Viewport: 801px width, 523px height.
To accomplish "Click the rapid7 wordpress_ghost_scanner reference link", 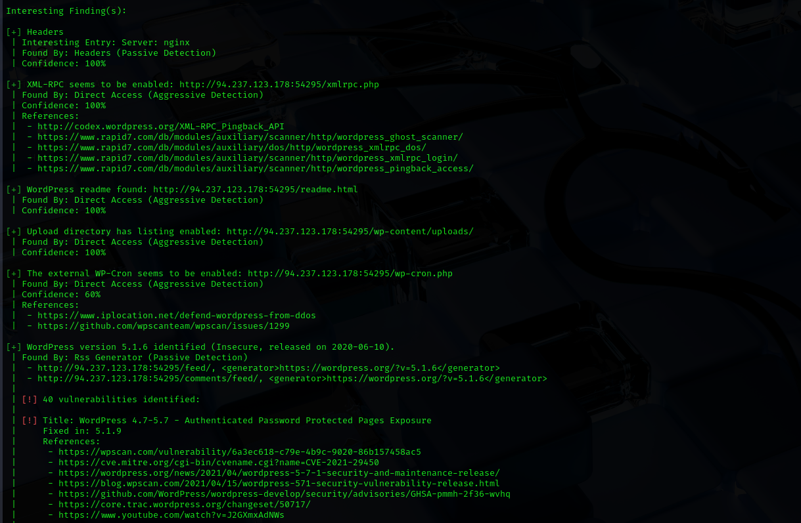I will point(250,137).
